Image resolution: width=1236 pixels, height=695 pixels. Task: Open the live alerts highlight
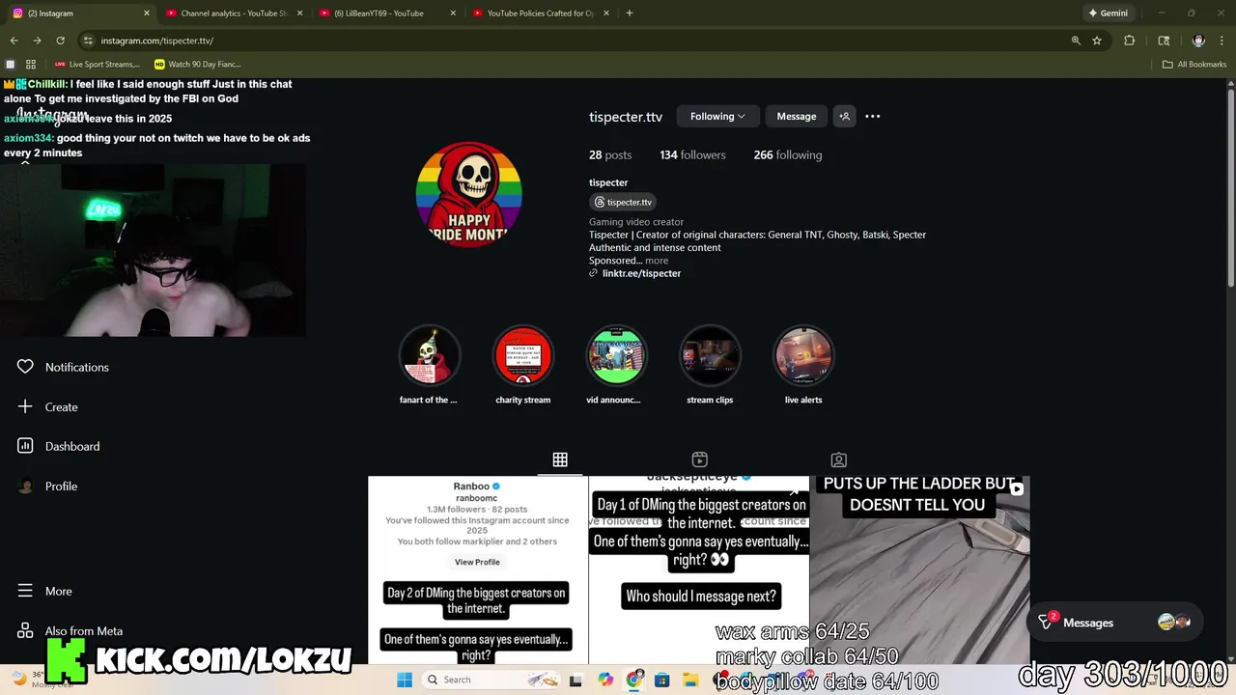coord(803,355)
